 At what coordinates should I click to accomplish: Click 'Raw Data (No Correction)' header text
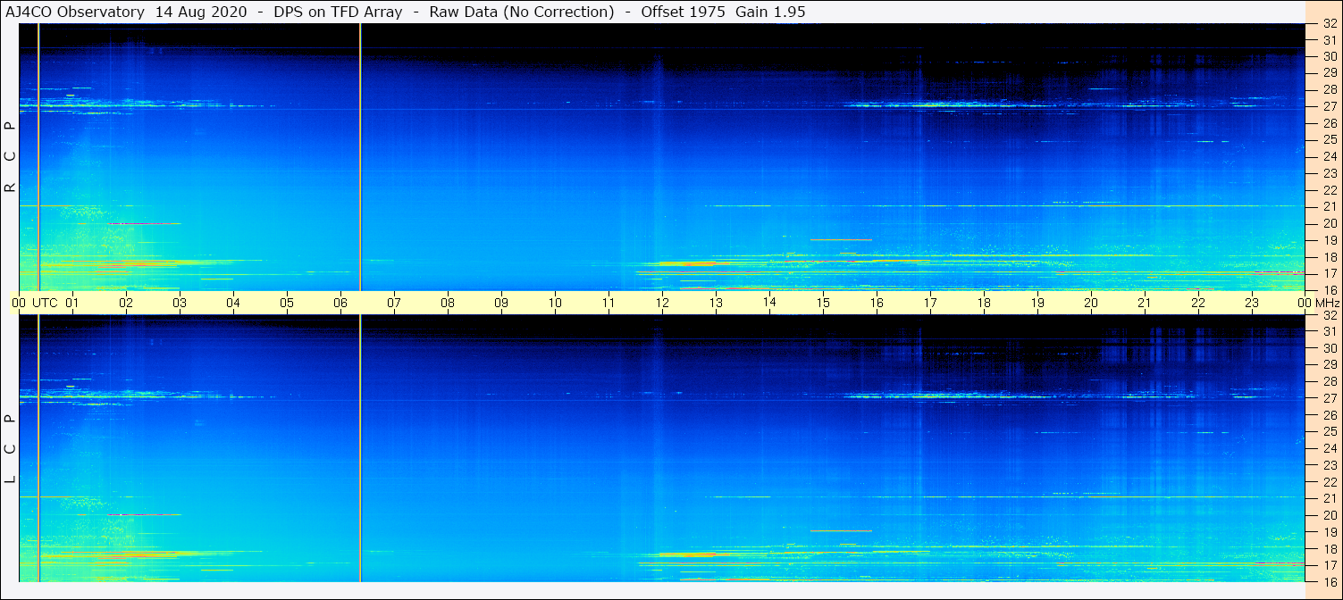tap(522, 12)
